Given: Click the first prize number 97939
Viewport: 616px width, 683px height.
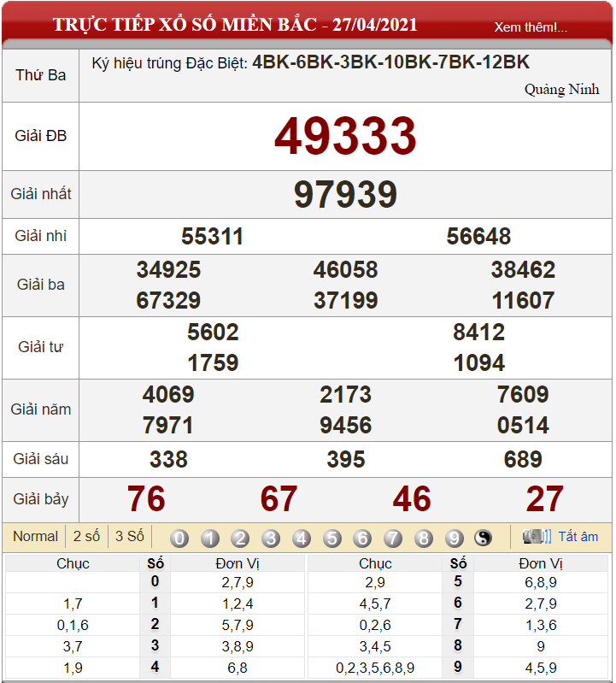Looking at the screenshot, I should [x=345, y=195].
